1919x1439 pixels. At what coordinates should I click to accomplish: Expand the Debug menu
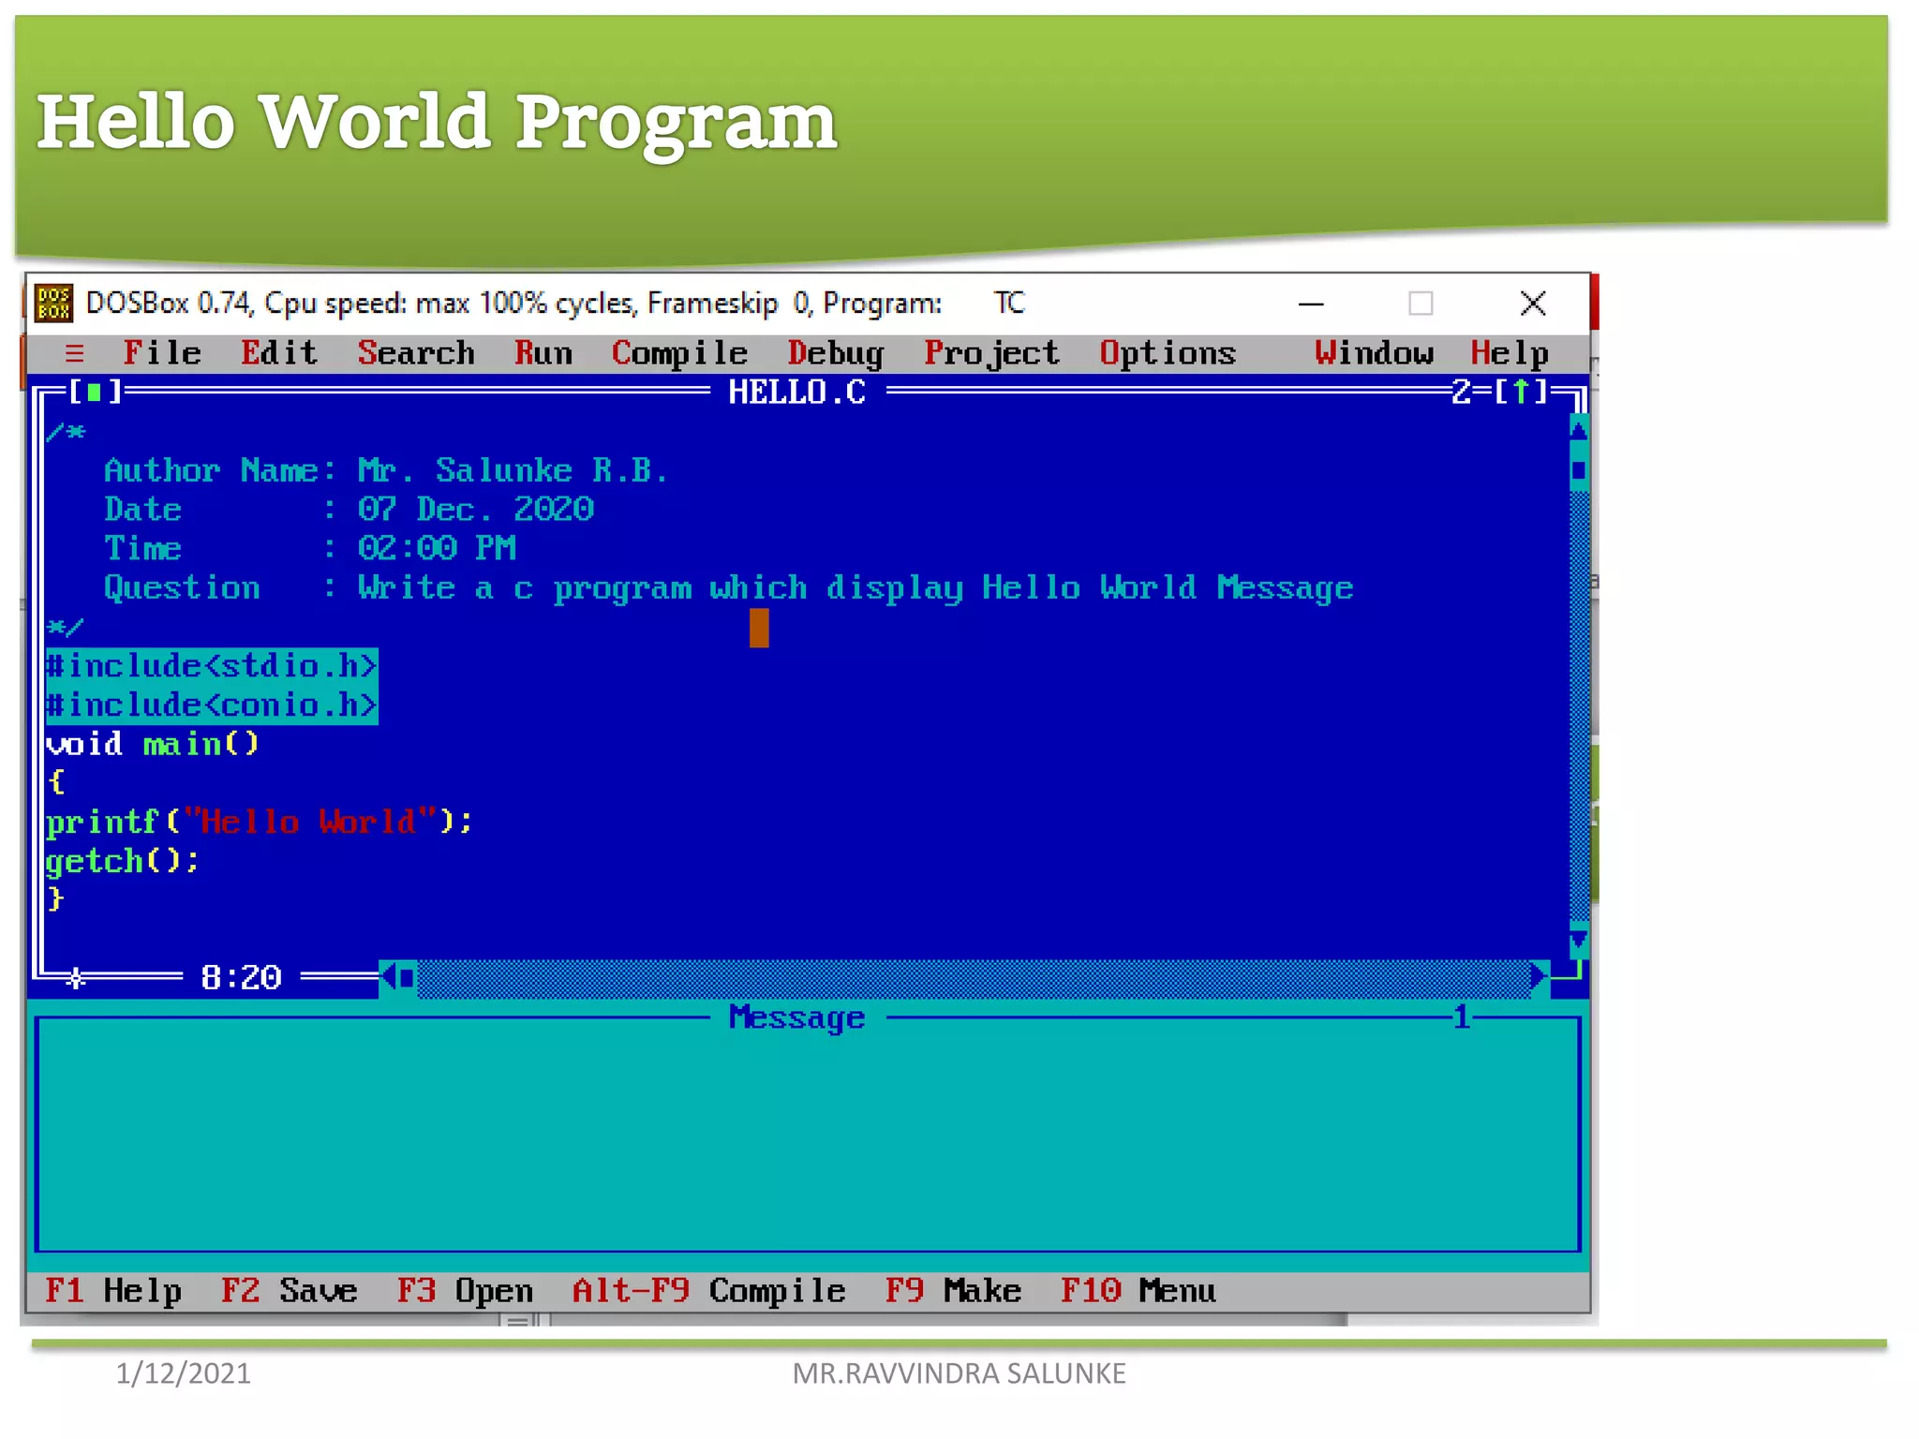(x=835, y=353)
